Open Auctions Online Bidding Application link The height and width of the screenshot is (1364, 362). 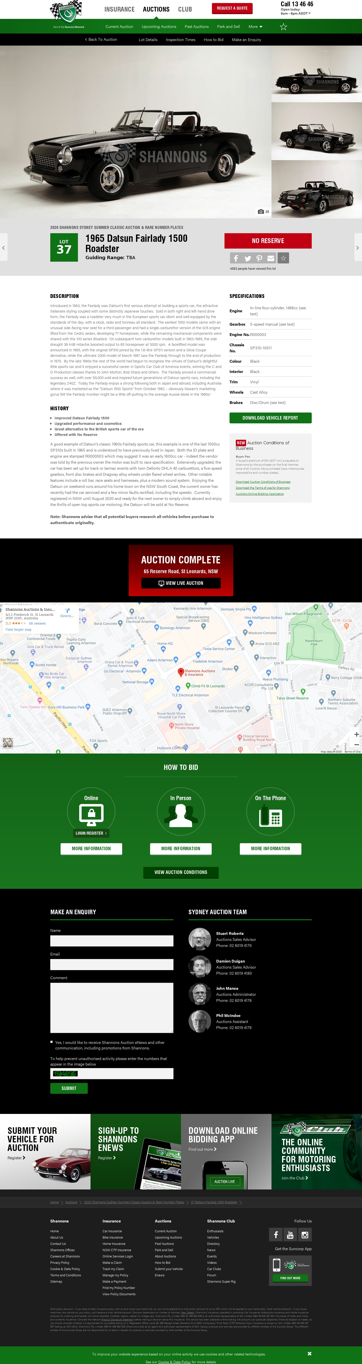259,494
